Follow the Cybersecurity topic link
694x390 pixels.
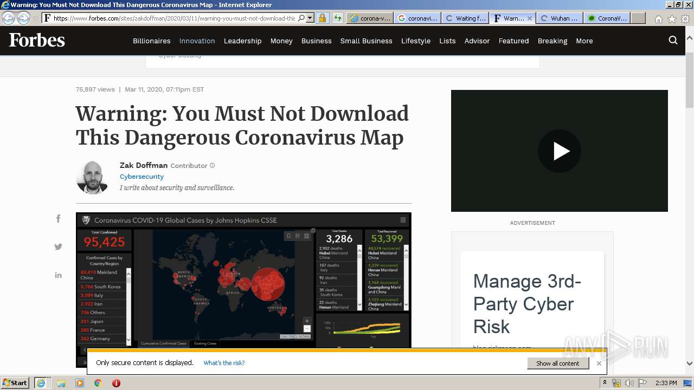142,177
